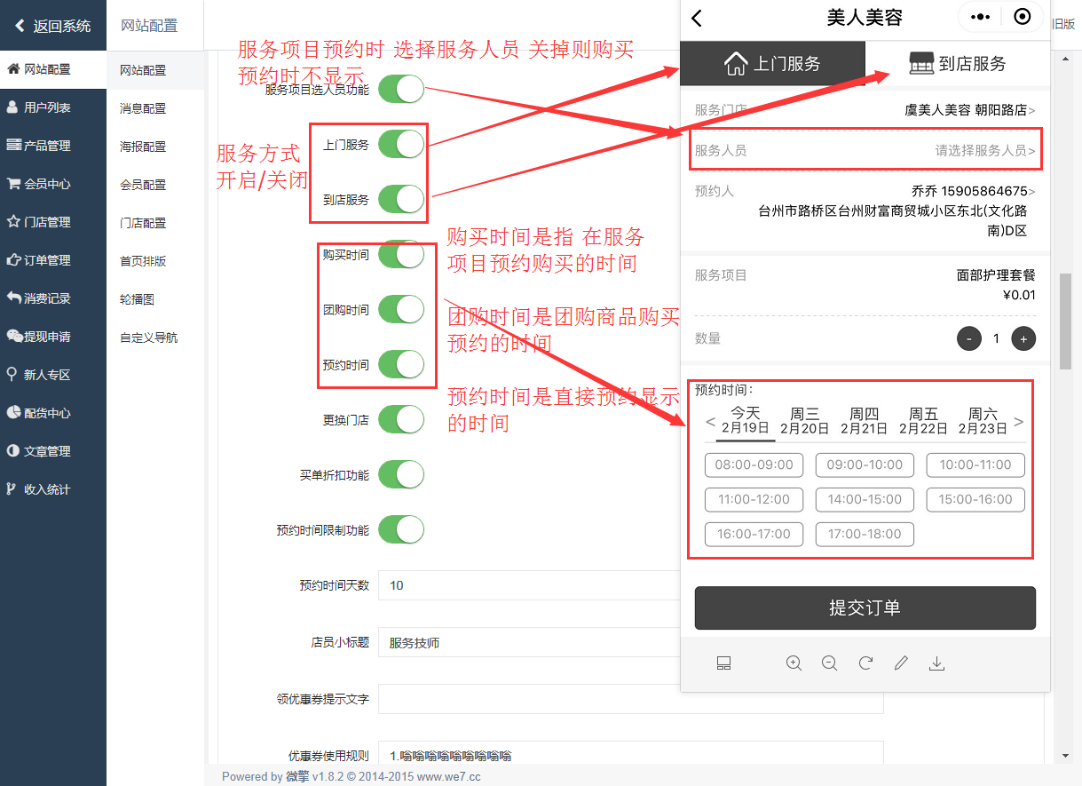Click the three-dots more icon in preview header
The image size is (1082, 786).
980,17
